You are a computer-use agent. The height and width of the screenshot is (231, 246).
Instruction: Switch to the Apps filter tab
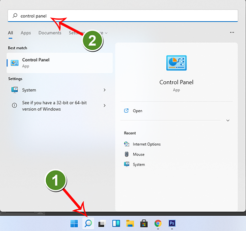point(26,33)
